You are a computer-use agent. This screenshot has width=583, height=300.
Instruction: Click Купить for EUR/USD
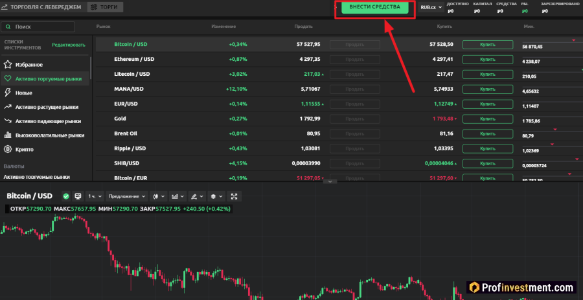point(487,104)
